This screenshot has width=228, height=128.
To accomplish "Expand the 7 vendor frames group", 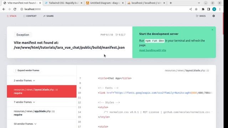I will pos(24,102).
